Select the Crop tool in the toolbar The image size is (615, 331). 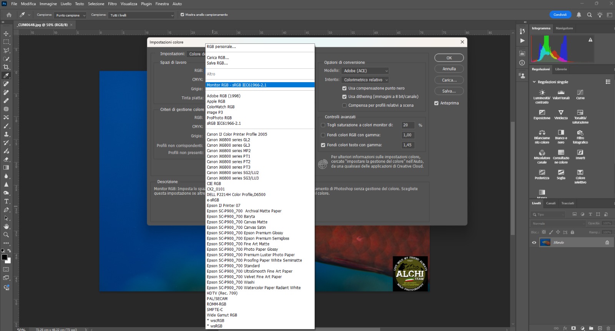pos(6,67)
